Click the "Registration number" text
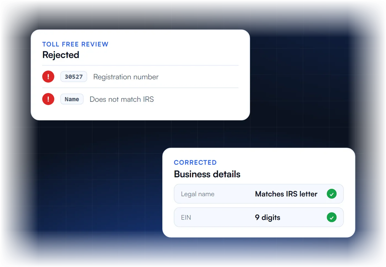The height and width of the screenshot is (267, 386). pyautogui.click(x=126, y=77)
